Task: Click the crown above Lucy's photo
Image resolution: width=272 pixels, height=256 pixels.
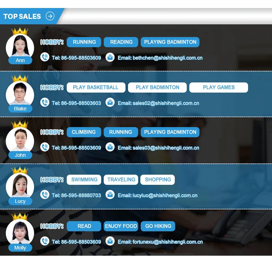Action: click(x=20, y=171)
